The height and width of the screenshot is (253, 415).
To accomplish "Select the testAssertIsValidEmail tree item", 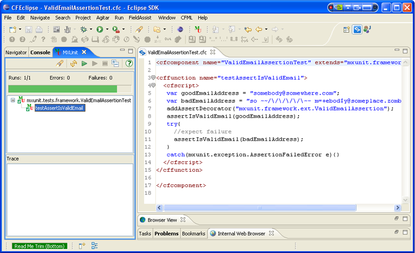I will tap(60, 108).
